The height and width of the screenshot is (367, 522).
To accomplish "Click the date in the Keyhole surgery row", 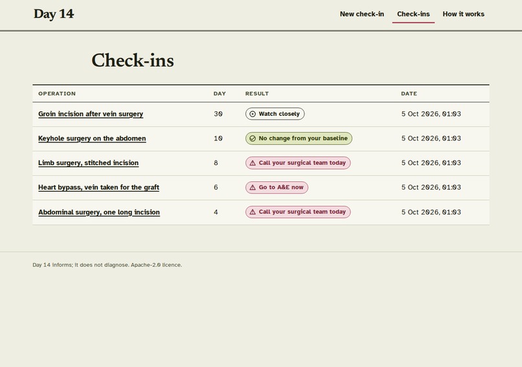I will (x=431, y=139).
